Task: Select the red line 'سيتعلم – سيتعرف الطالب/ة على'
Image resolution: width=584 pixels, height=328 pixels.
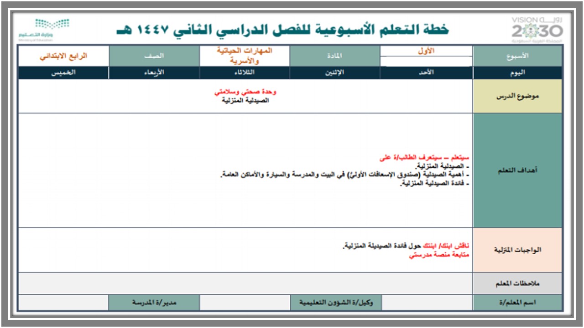Action: tap(424, 158)
